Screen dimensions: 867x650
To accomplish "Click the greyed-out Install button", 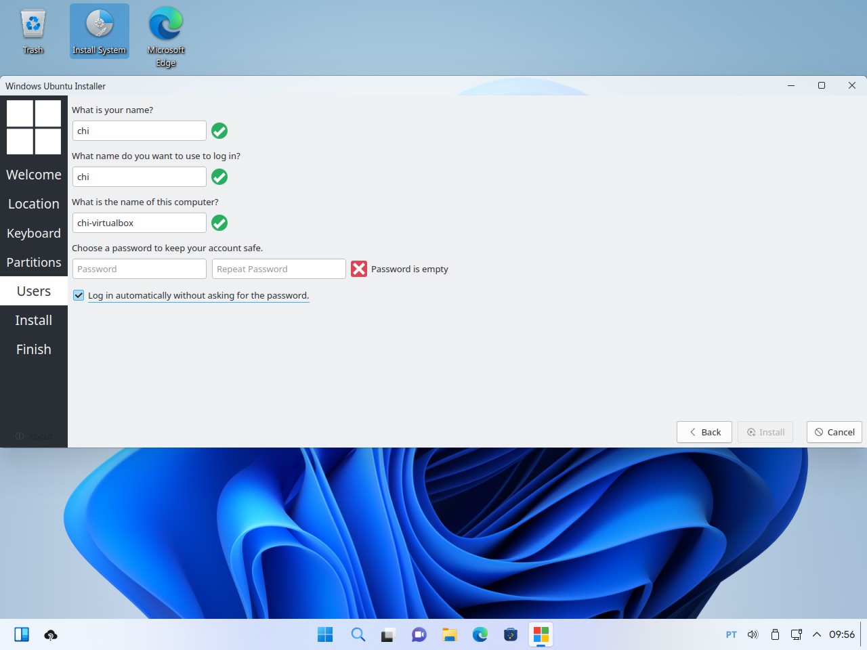I will coord(765,432).
